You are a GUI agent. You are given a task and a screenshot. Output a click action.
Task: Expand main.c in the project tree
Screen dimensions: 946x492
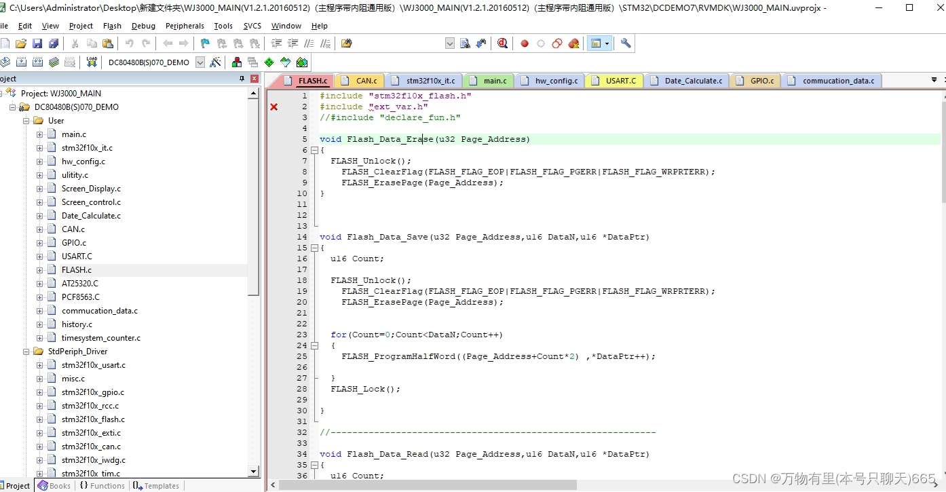(40, 134)
